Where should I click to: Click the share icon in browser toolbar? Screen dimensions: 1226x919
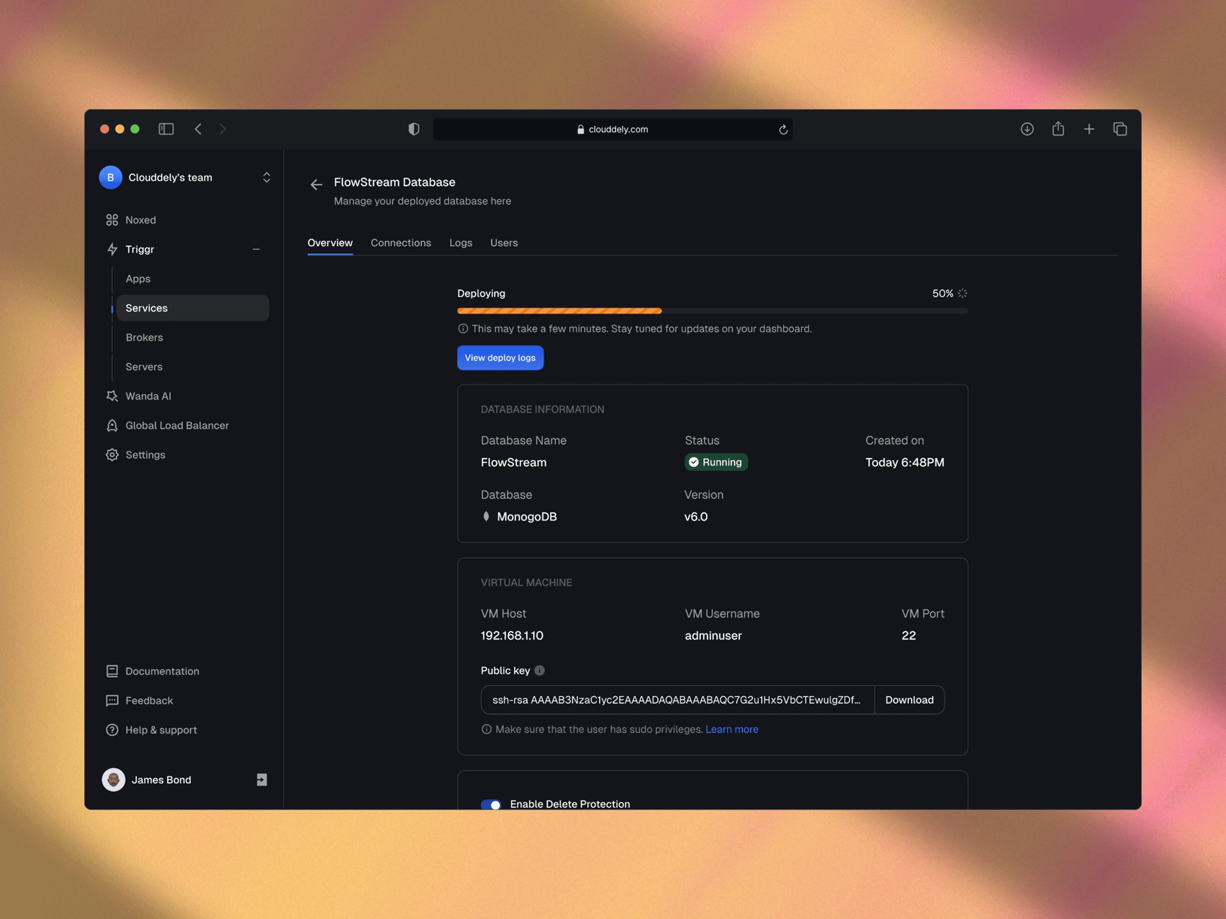click(1057, 129)
